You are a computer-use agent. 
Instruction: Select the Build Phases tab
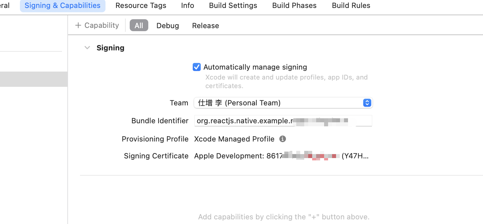click(294, 6)
